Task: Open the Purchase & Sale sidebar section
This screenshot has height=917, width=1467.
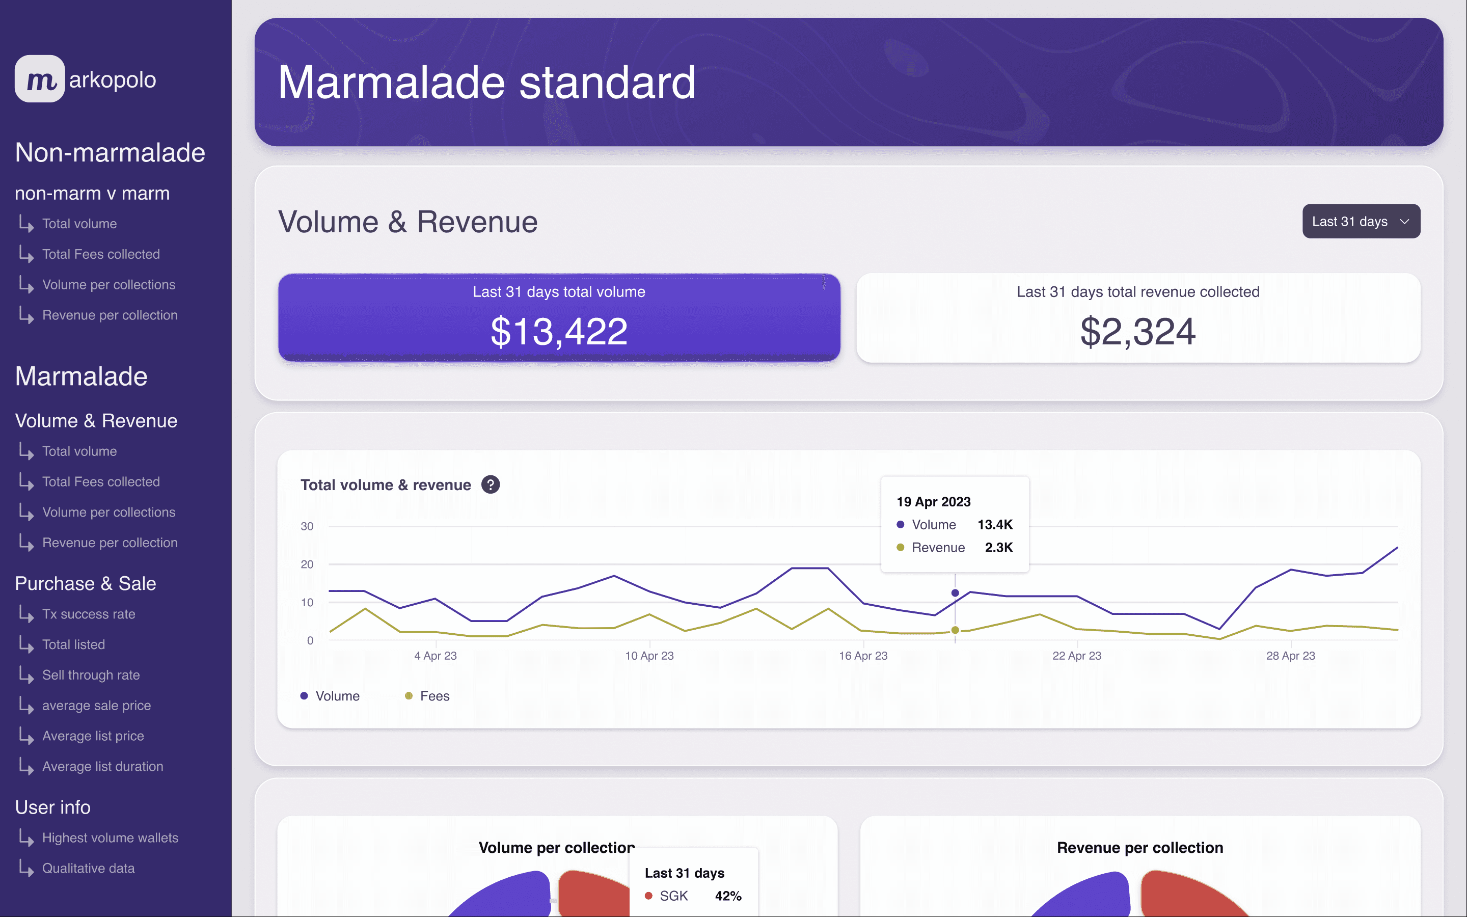Action: click(x=86, y=583)
